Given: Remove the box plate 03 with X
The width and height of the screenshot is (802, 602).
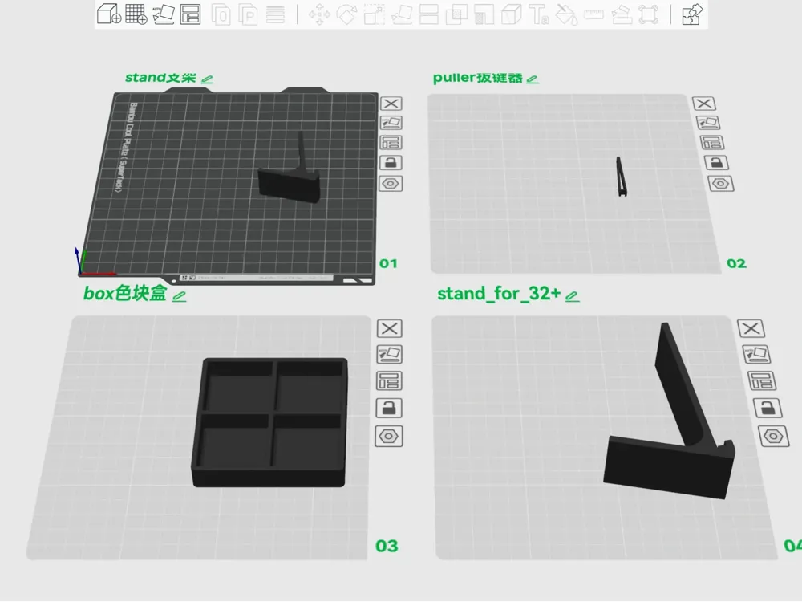Looking at the screenshot, I should point(389,328).
